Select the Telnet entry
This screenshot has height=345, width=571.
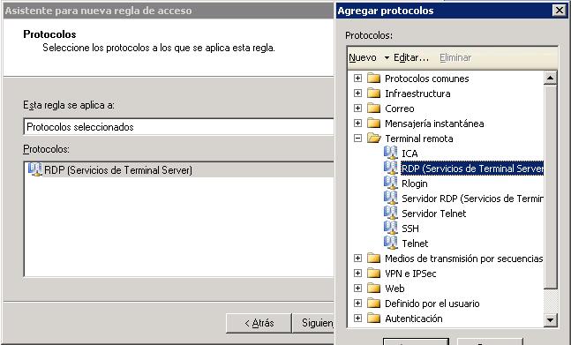point(415,244)
